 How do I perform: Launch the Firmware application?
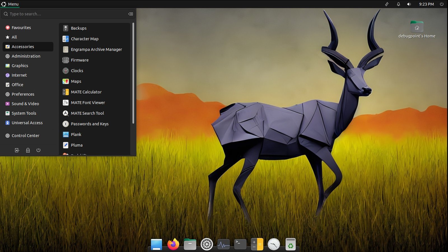click(95, 60)
